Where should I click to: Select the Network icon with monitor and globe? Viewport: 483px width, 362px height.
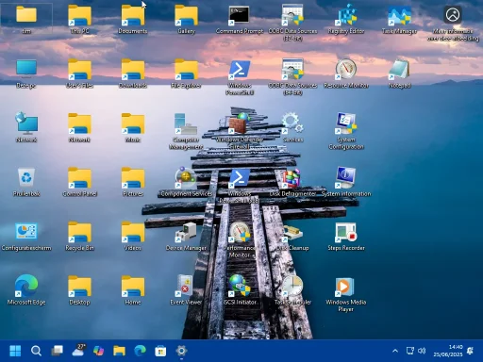tap(26, 127)
